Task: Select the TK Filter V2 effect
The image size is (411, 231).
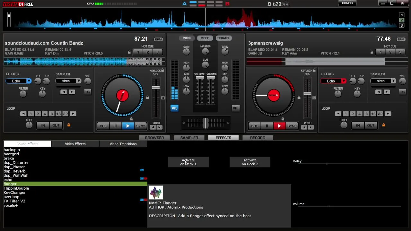Action: pyautogui.click(x=75, y=201)
